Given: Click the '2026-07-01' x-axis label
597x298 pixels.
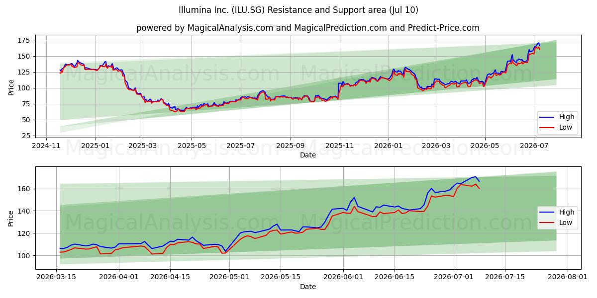Looking at the screenshot, I should pos(454,277).
